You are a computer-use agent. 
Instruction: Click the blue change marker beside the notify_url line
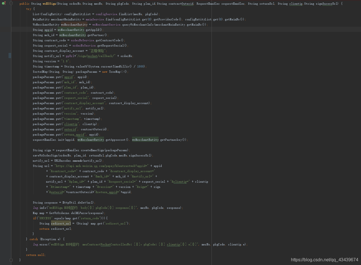pos(10,56)
